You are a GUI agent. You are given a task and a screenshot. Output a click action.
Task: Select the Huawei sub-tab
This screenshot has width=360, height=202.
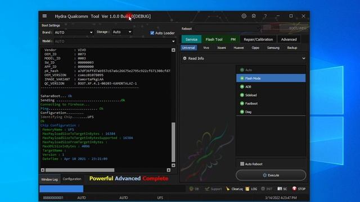tap(238, 48)
